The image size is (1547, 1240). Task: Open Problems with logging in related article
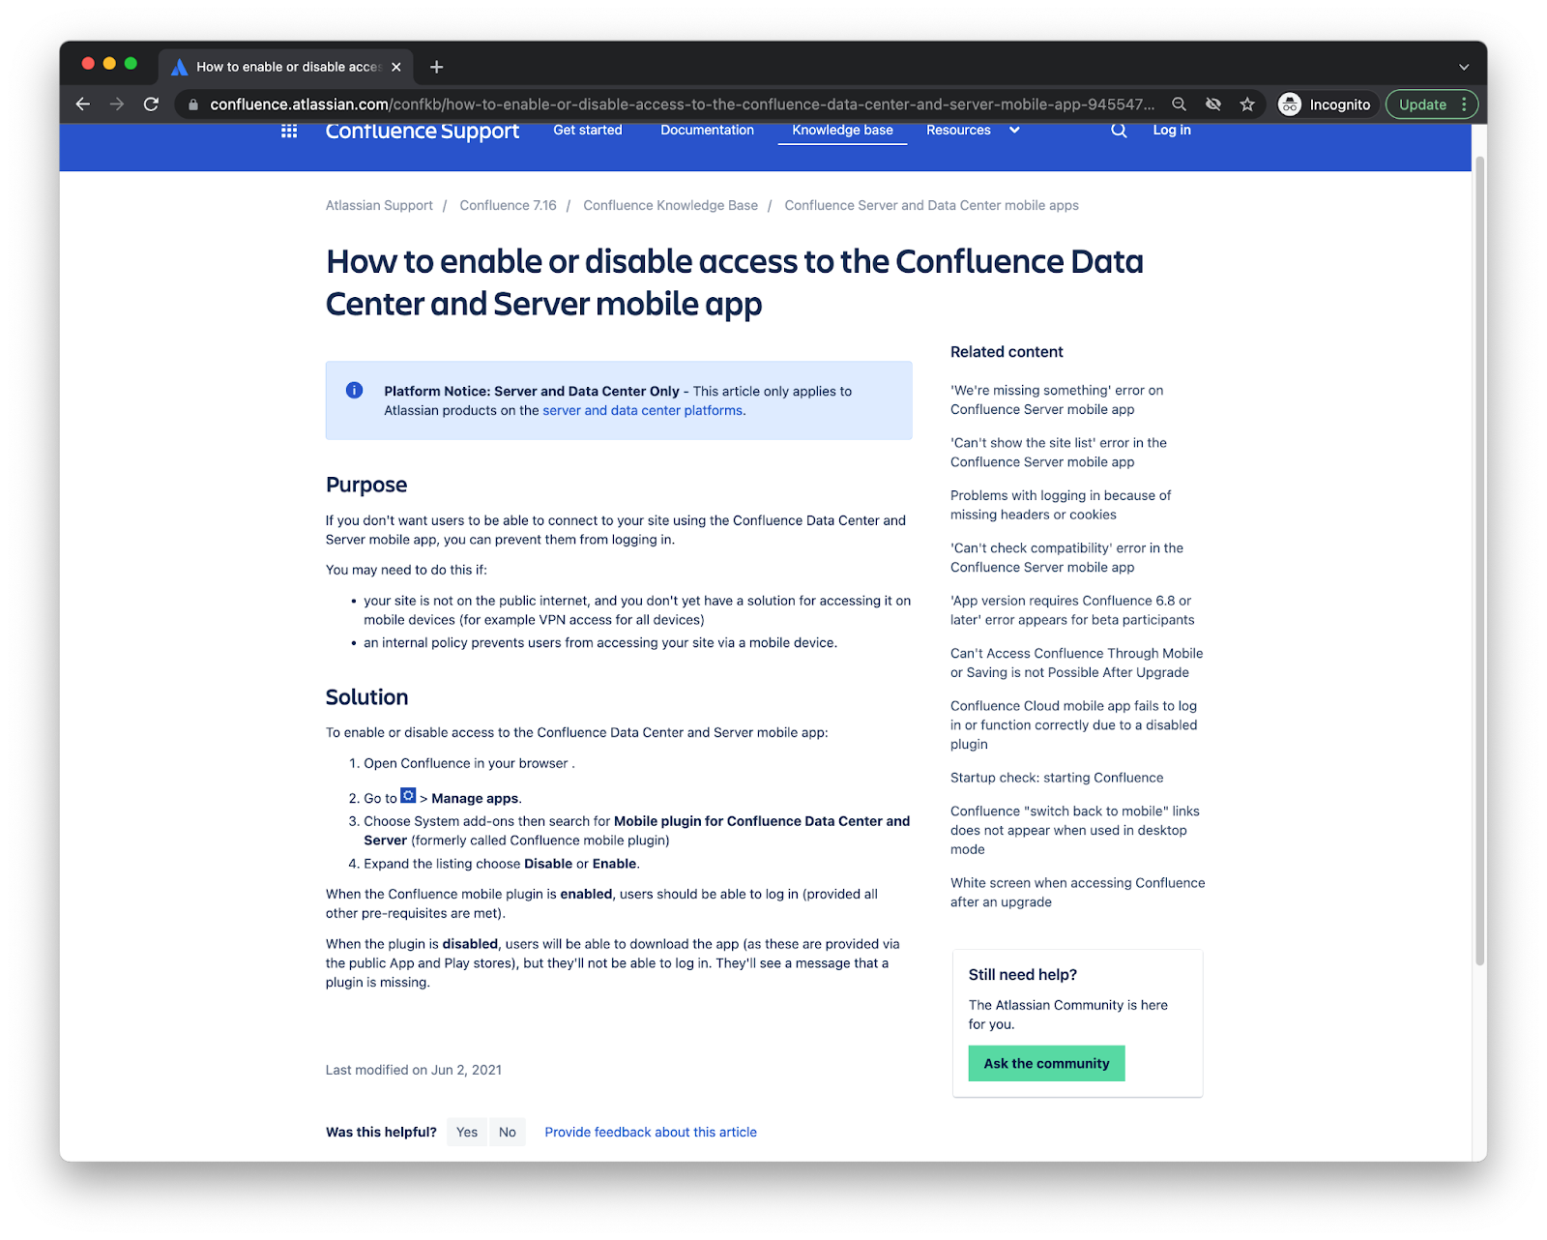pos(1061,505)
